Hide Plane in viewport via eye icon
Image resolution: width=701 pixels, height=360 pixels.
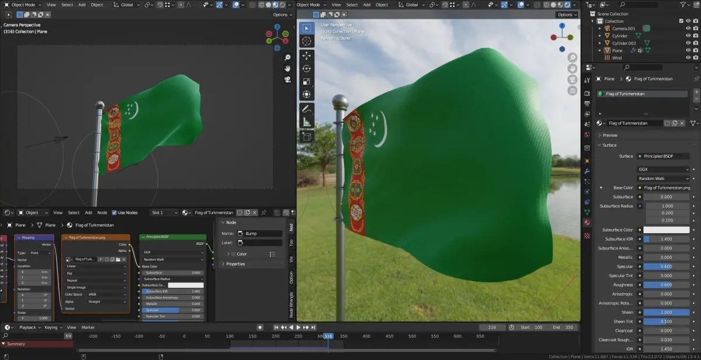pos(688,51)
